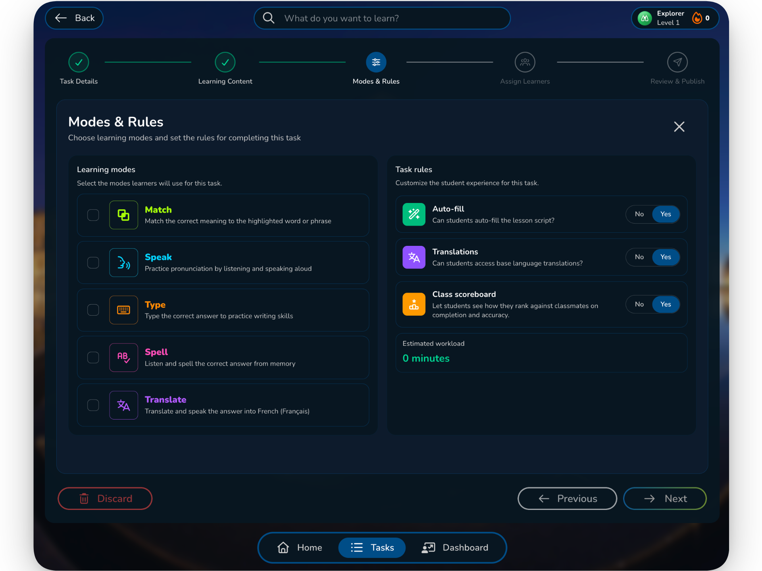Click the Translate mode title
Screen dimensions: 762x571
point(165,400)
